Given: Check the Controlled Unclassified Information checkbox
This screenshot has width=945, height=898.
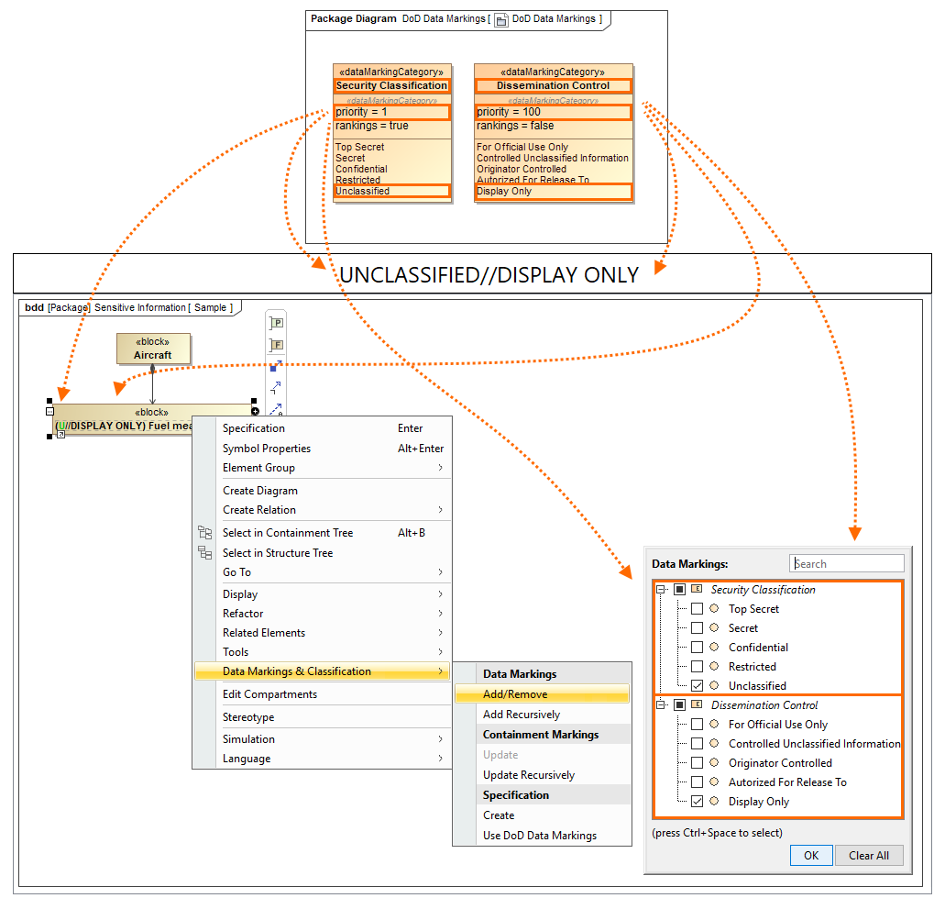Looking at the screenshot, I should click(x=697, y=744).
